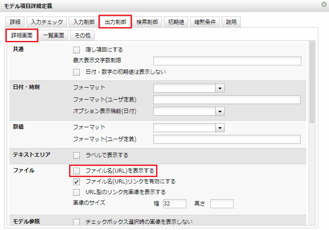This screenshot has width=329, height=230.
Task: Enable URL型のリンク先画像を表示する checkbox
Action: 76,192
